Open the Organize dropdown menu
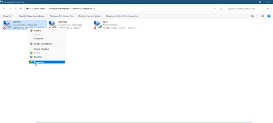Viewport: 273px width, 123px height. click(x=8, y=16)
